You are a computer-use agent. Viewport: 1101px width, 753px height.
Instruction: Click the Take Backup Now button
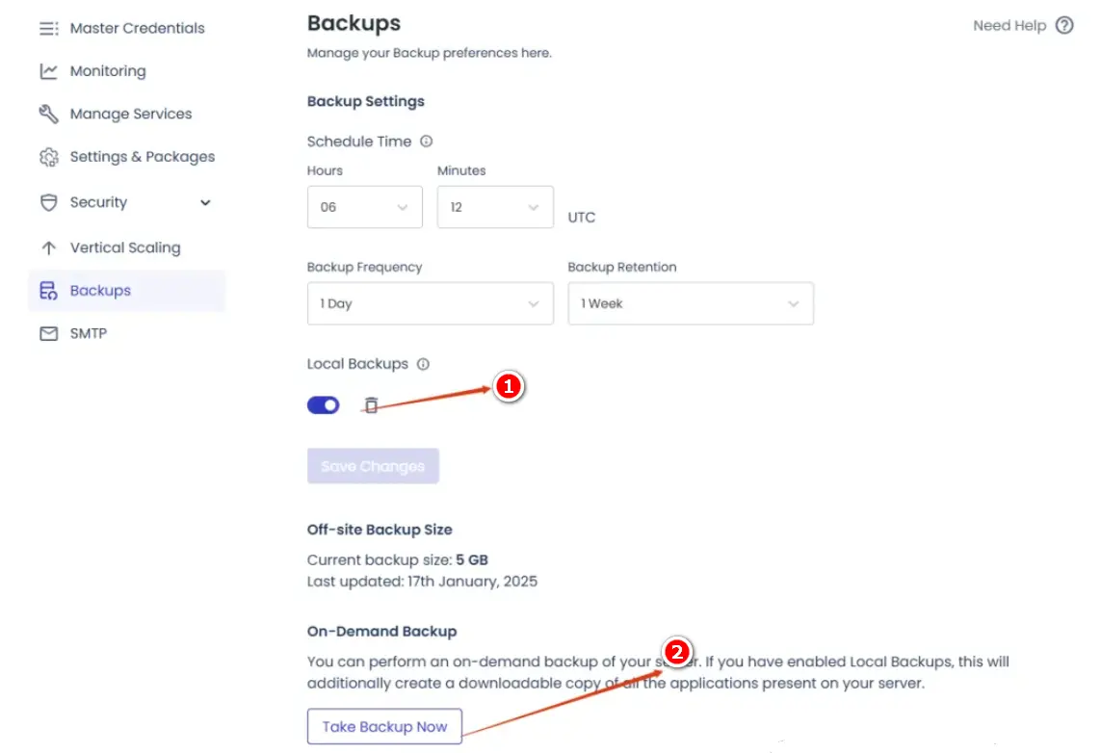click(384, 727)
